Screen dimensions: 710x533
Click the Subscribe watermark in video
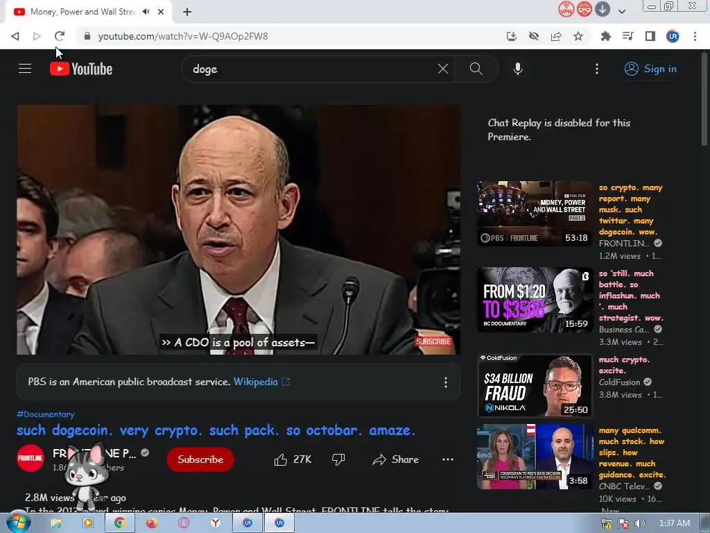tap(433, 341)
